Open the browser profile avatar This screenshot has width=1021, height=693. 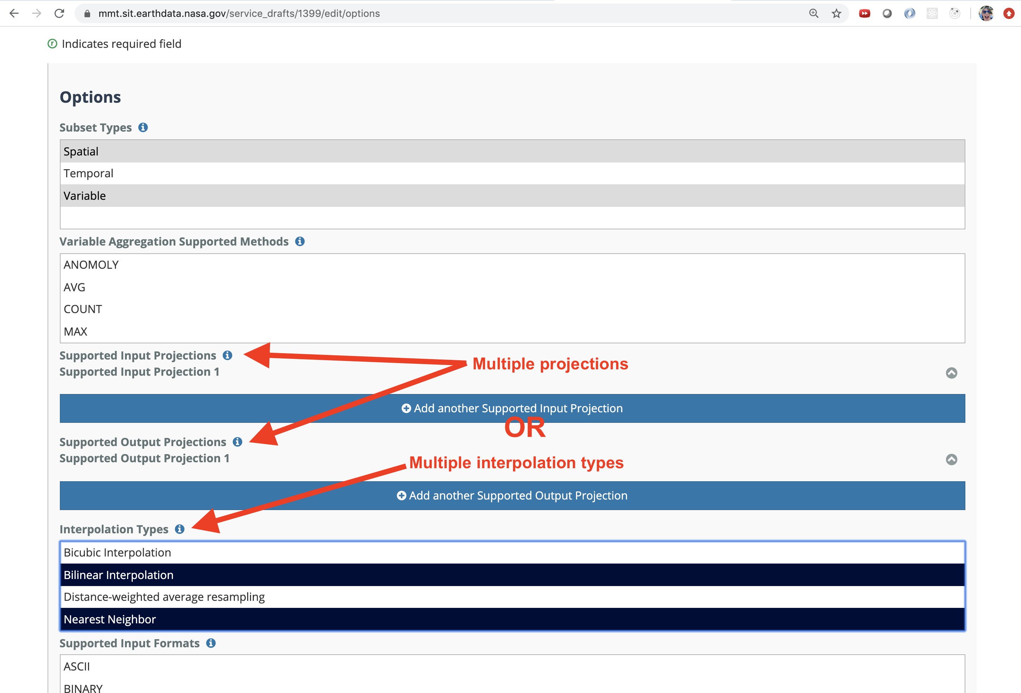(986, 14)
